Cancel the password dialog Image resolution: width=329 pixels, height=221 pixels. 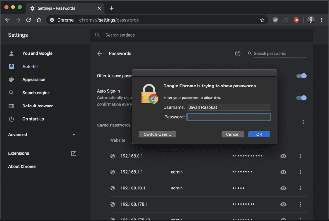tap(233, 134)
